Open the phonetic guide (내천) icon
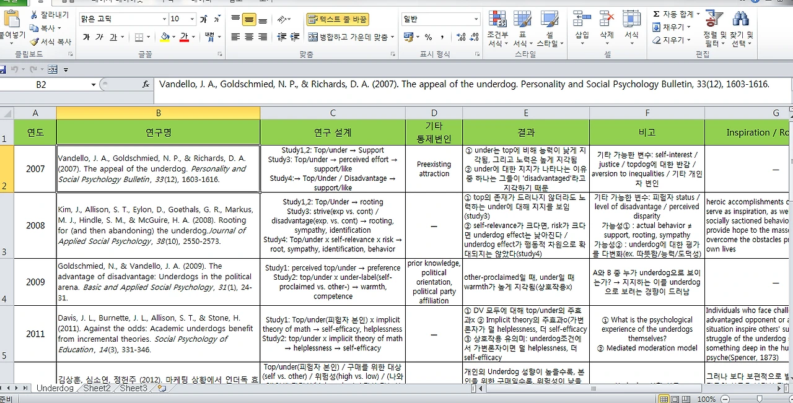Screen dimensions: 793x403 (x=209, y=37)
